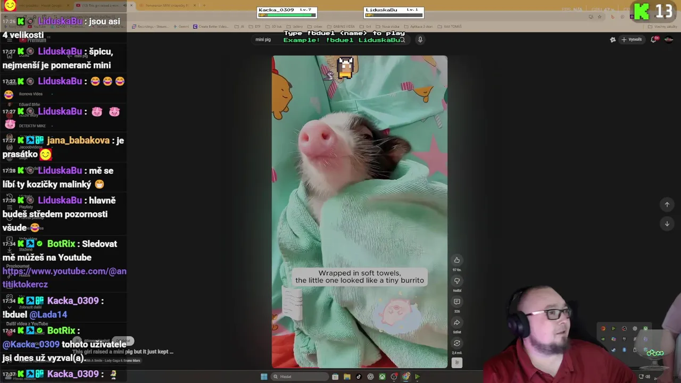Open the sound thumbnail below the remix button
The height and width of the screenshot is (383, 681).
coord(456,363)
